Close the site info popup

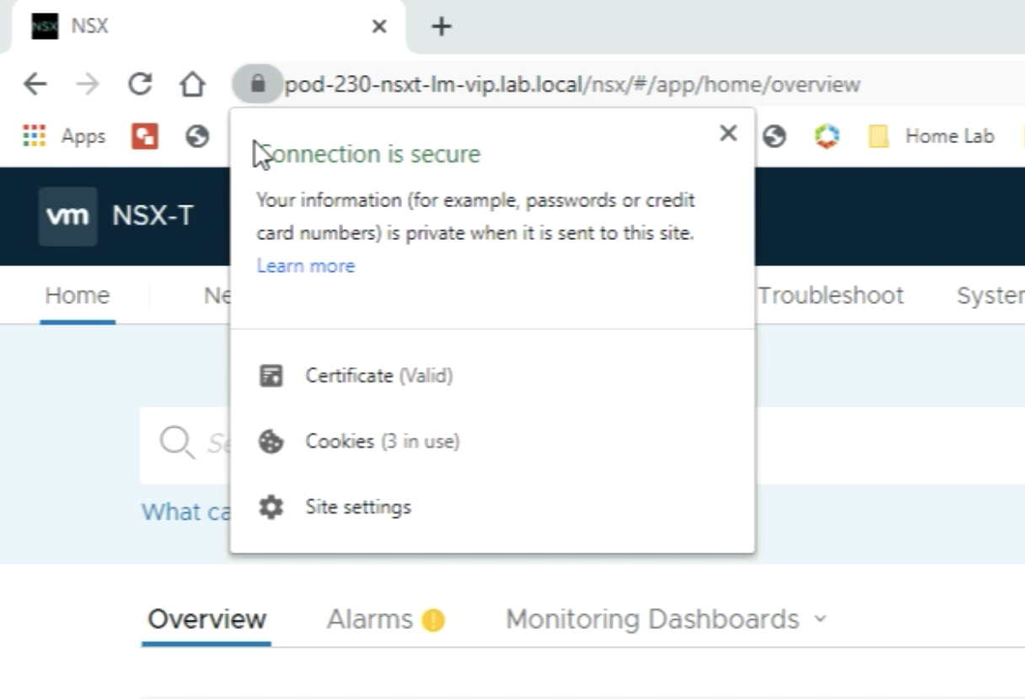[728, 133]
